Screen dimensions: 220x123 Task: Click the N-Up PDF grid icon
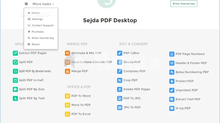[172, 108]
